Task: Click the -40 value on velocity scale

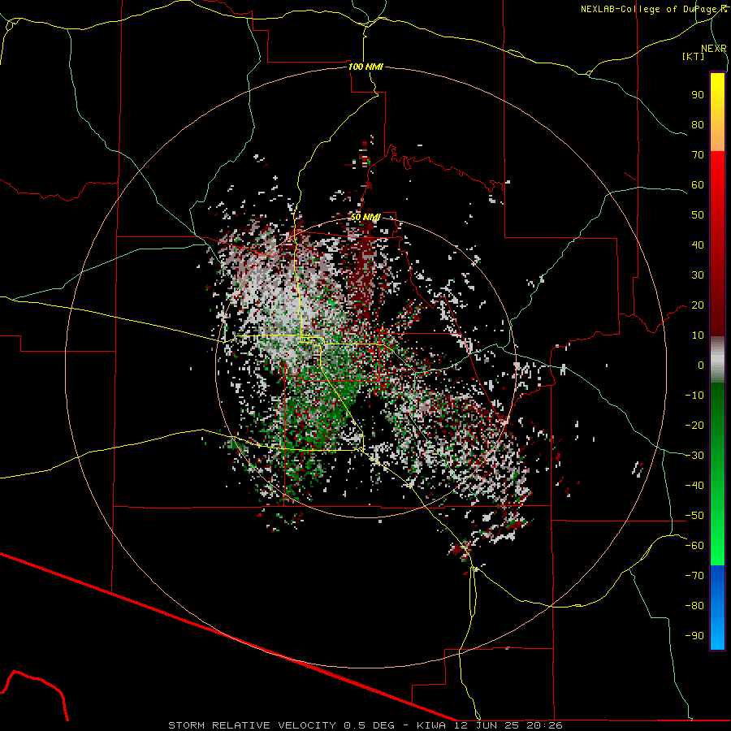Action: [694, 486]
